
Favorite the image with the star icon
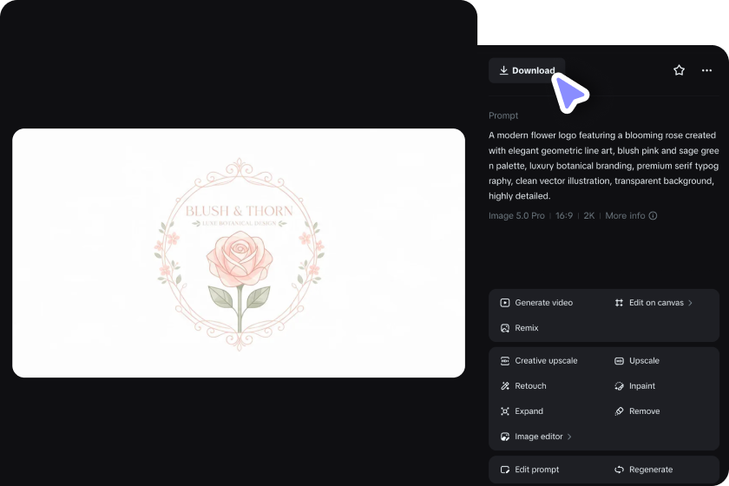click(679, 70)
